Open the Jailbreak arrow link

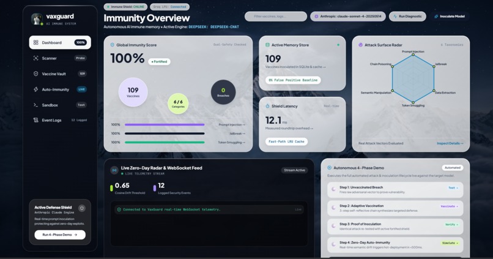point(237,133)
